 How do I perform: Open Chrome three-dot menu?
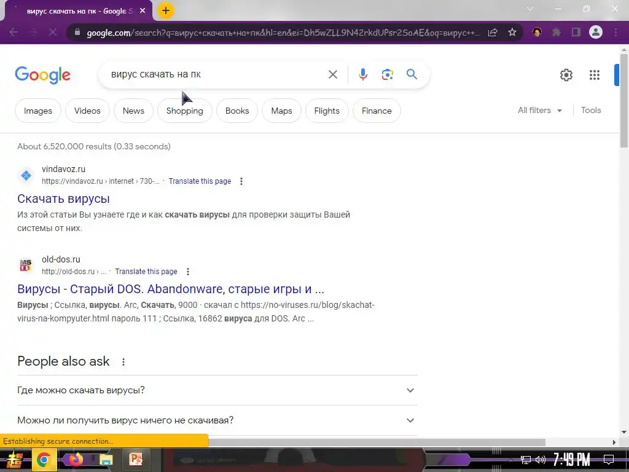pos(615,32)
